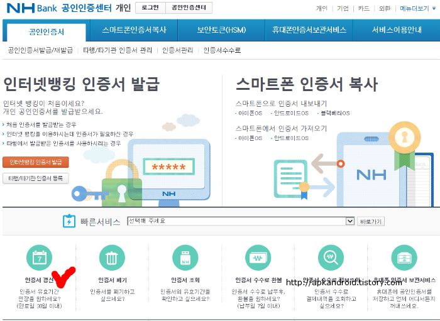Open the 보안토큰(HSM) tab
This screenshot has width=440, height=321.
point(221,30)
